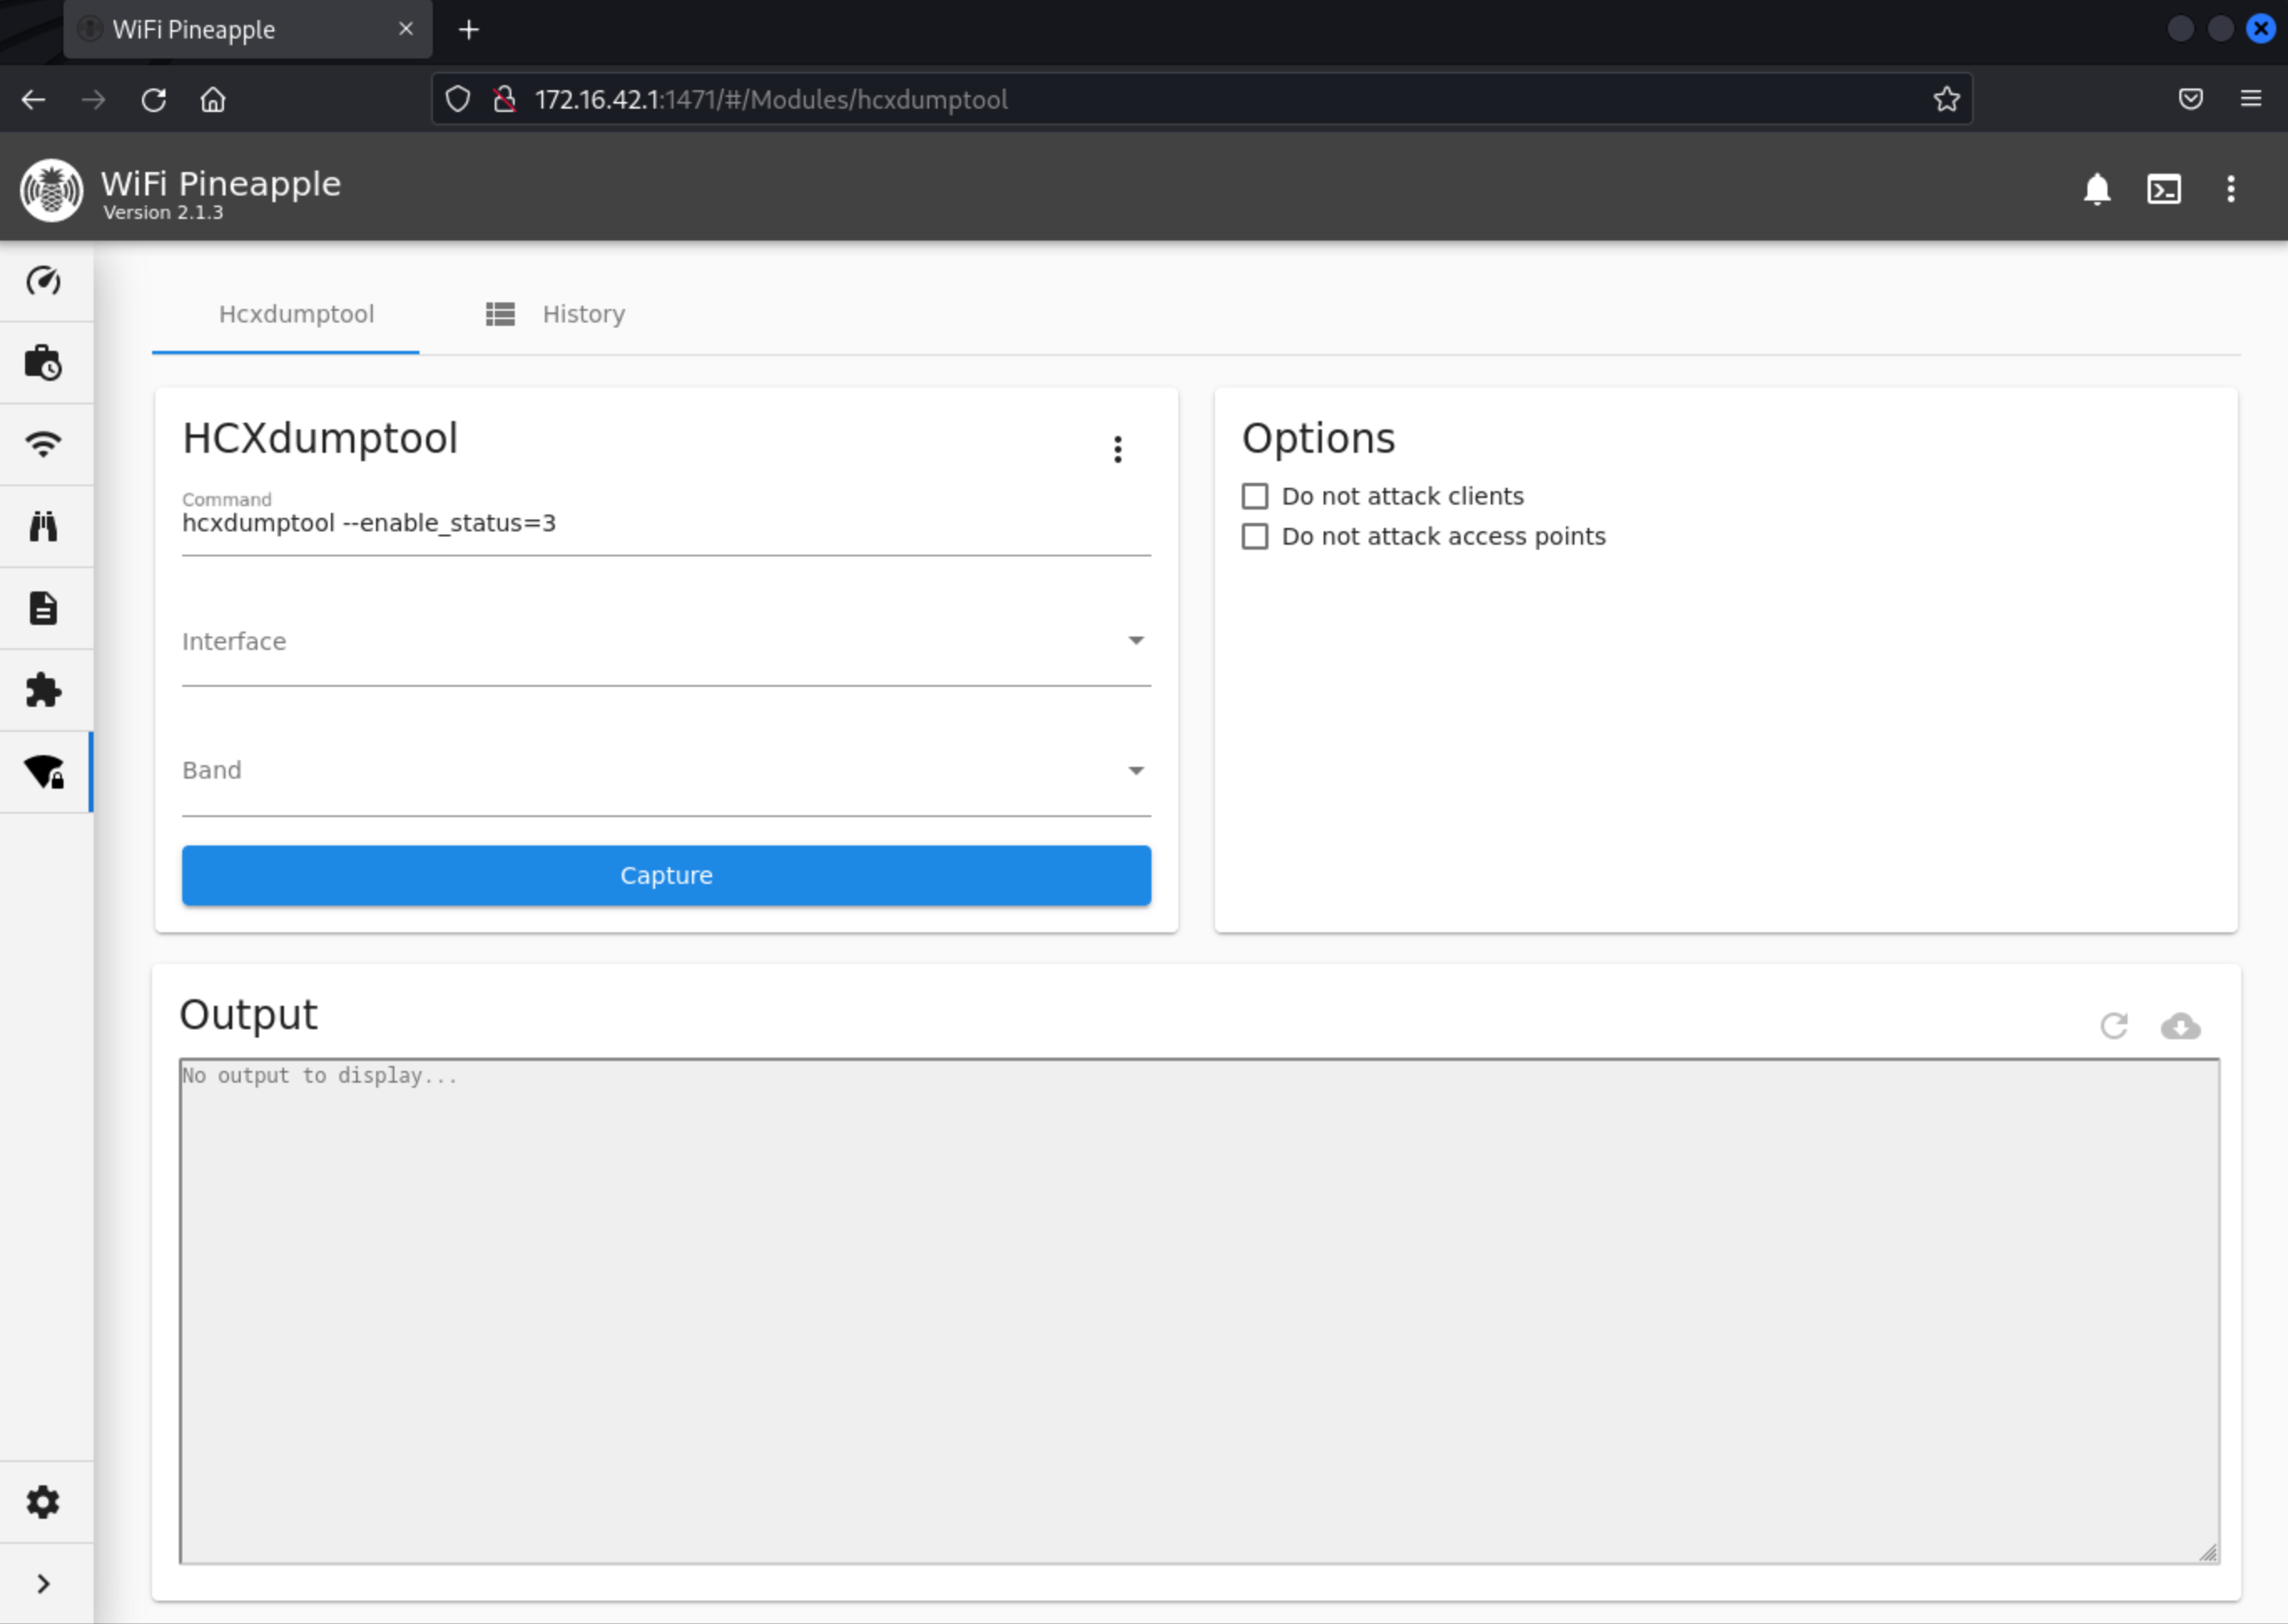The image size is (2288, 1624).
Task: Select the hcxdumptool wifi-lock module icon
Action: coord(44,772)
